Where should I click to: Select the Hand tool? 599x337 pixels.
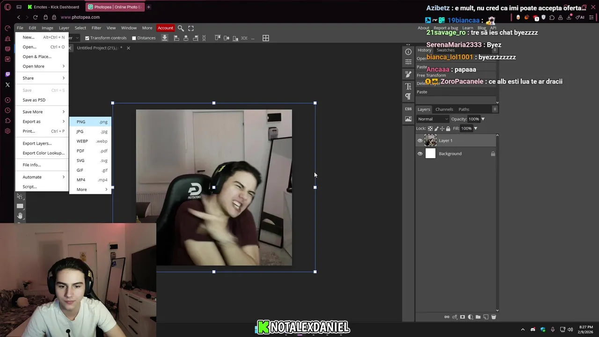[20, 216]
